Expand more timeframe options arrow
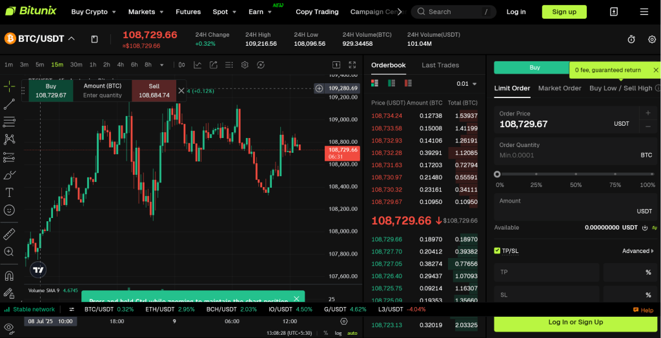The height and width of the screenshot is (338, 661). tap(162, 65)
